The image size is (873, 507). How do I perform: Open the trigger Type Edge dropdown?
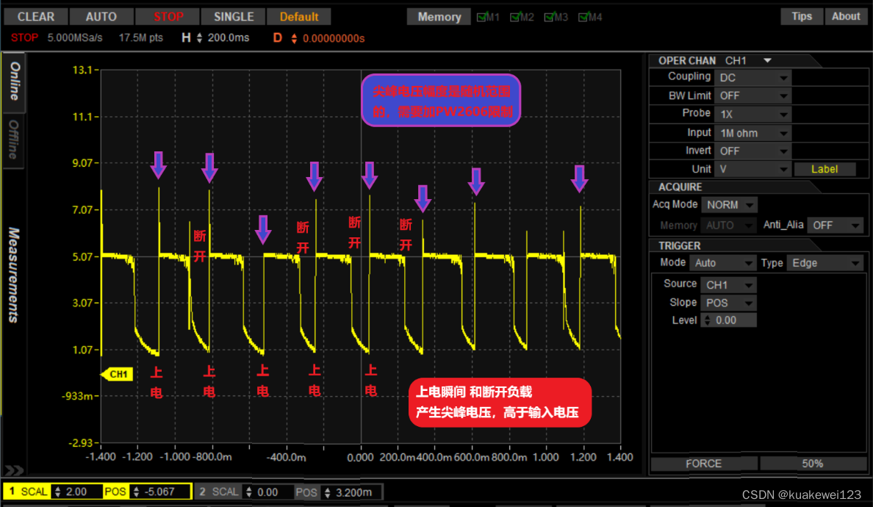click(x=824, y=262)
